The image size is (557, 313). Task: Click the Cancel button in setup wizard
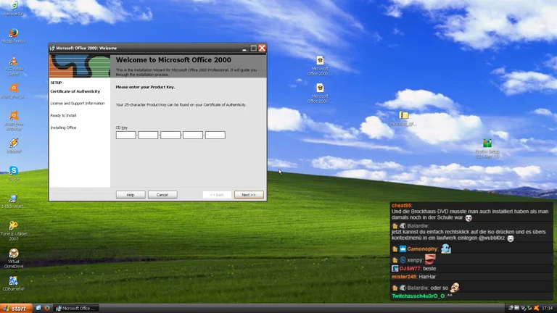coord(162,195)
